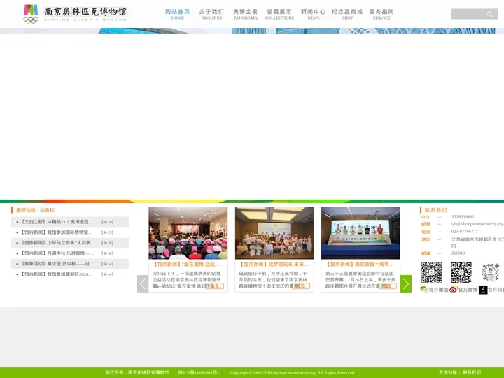Click the official Douyin round QR code
Screen dimensions: 504x378
[491, 272]
